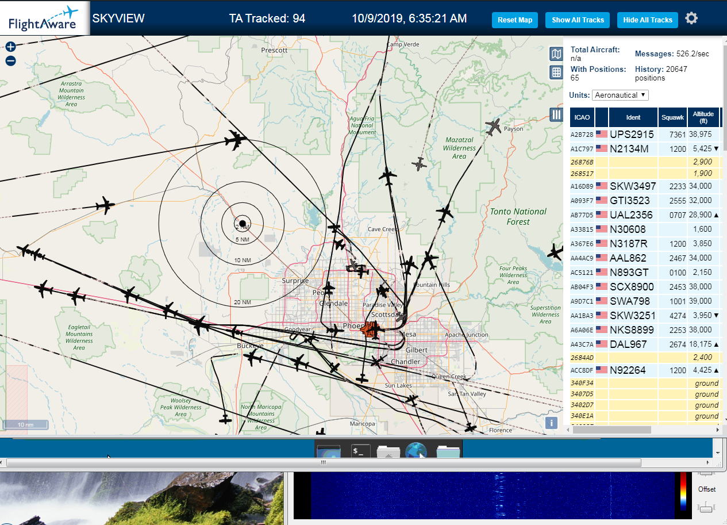This screenshot has height=525, width=727.
Task: Click the Reset Map button
Action: [515, 20]
